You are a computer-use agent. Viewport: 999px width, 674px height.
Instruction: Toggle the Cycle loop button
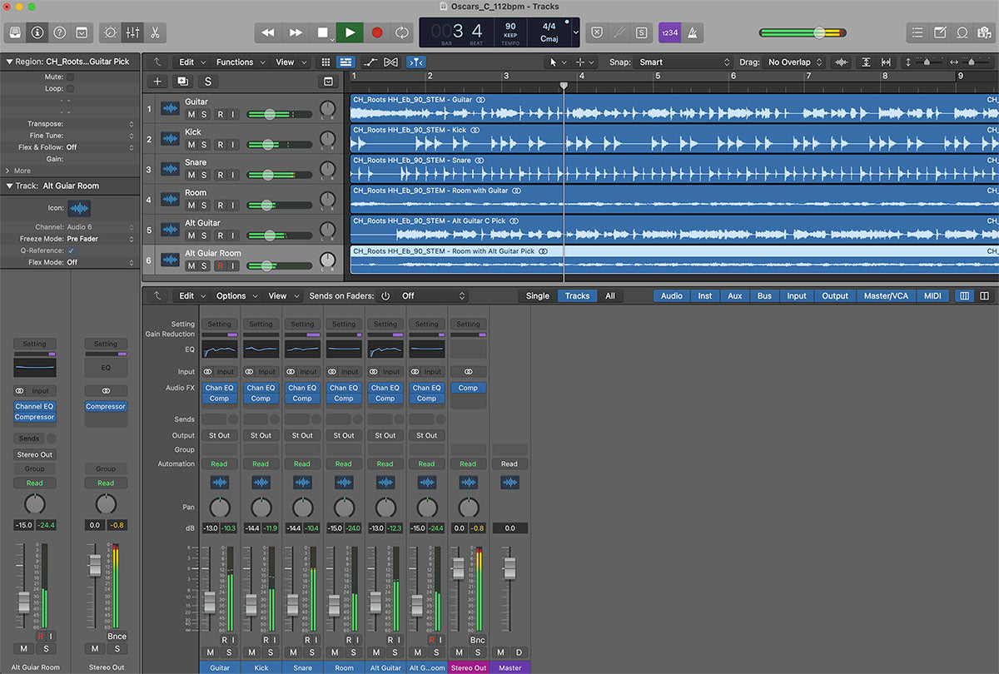[x=402, y=32]
